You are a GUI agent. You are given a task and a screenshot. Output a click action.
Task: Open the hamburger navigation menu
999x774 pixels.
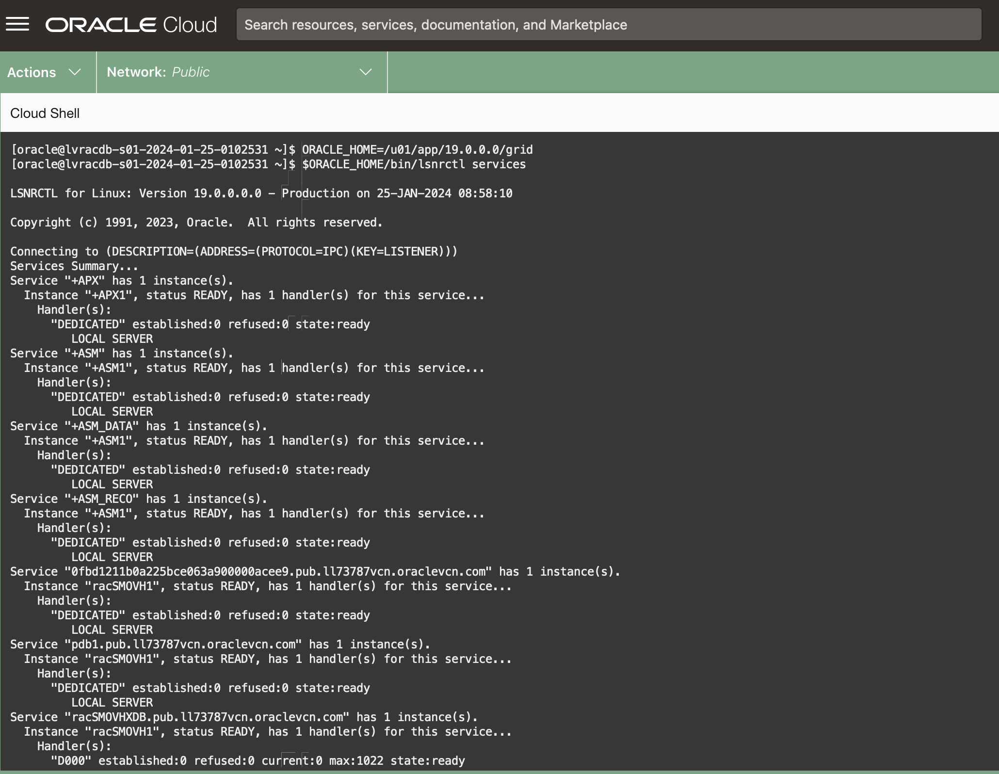tap(17, 24)
